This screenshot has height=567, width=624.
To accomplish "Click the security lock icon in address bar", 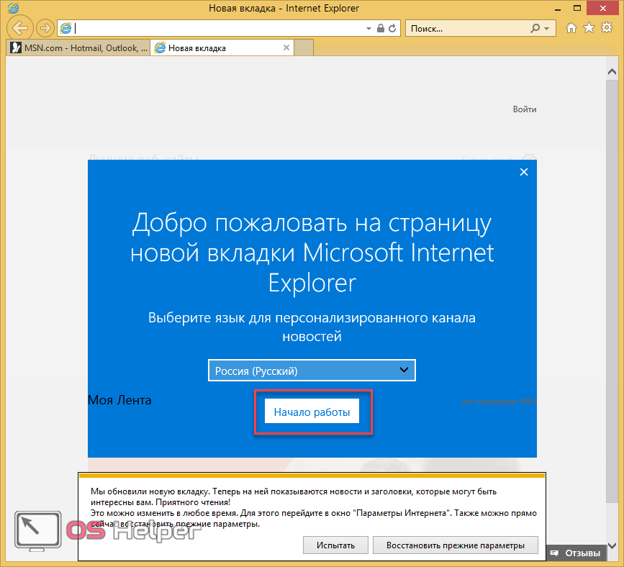I will click(381, 29).
